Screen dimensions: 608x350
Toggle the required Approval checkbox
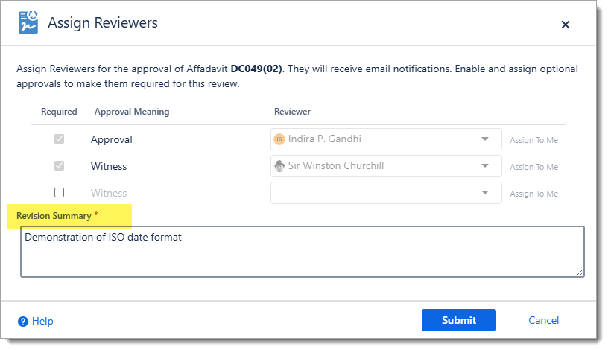coord(60,139)
